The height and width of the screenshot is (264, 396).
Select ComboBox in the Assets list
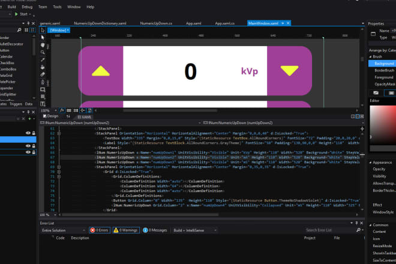point(8,69)
